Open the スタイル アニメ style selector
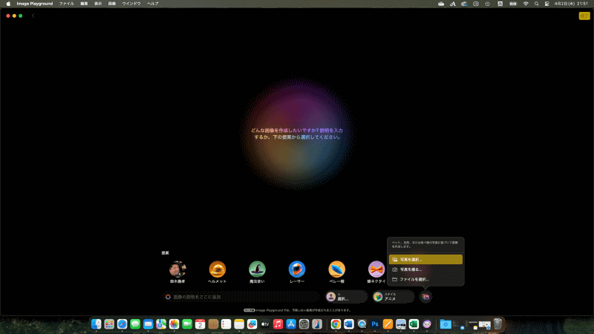Viewport: 594px width, 334px height. (393, 297)
